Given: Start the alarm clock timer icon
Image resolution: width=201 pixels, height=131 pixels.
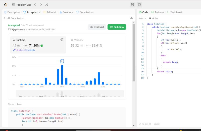Looking at the screenshot, I should (133, 5).
